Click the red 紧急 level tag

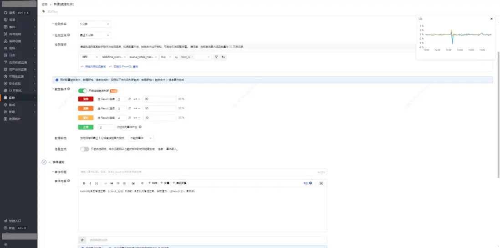[x=86, y=99]
